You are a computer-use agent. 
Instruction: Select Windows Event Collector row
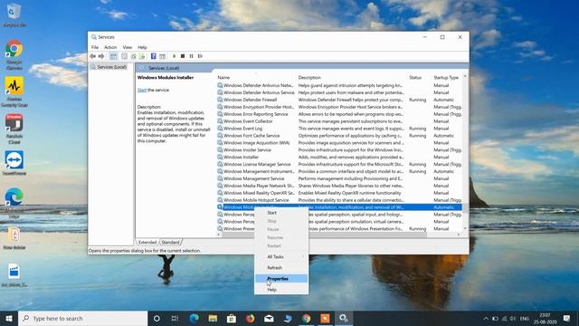pyautogui.click(x=339, y=121)
